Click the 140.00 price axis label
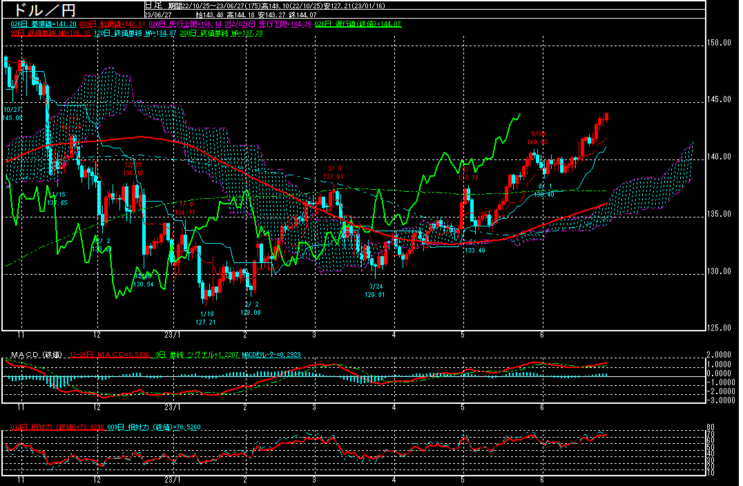 (x=719, y=157)
